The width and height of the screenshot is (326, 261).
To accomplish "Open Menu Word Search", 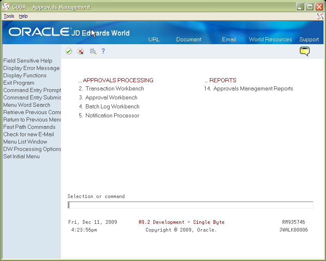I will tap(27, 105).
